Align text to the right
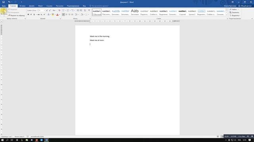The height and width of the screenshot is (142, 254). (69, 15)
